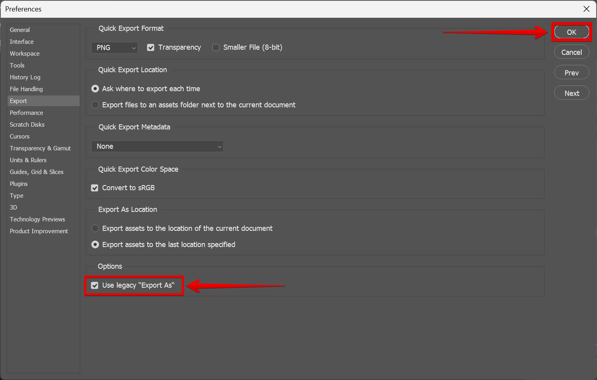Go to previous preferences with Prev
This screenshot has width=597, height=380.
coord(571,73)
